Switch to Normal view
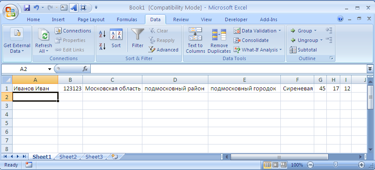375x170 pixels. click(268, 165)
